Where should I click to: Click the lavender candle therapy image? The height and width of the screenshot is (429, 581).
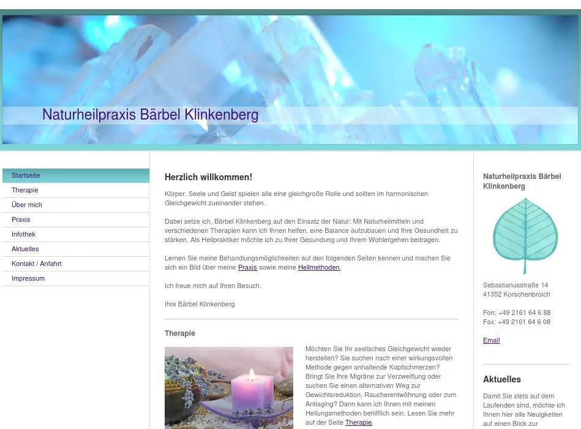(229, 388)
